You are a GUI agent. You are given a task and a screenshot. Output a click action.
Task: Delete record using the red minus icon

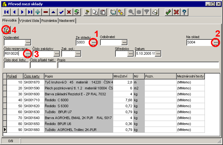click(x=46, y=12)
